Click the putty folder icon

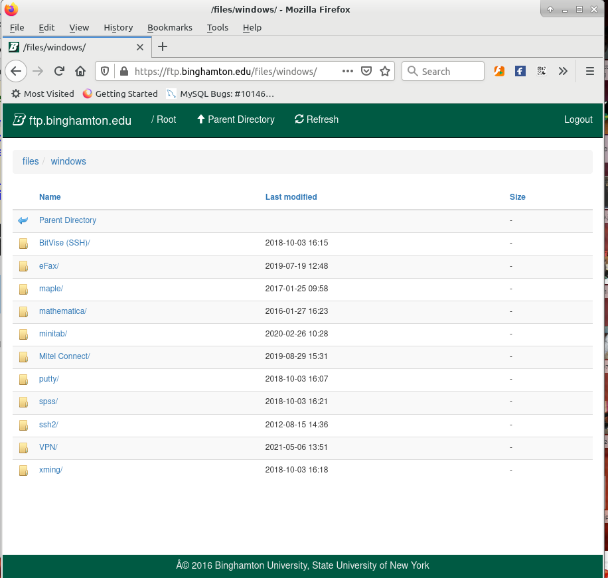pyautogui.click(x=23, y=380)
